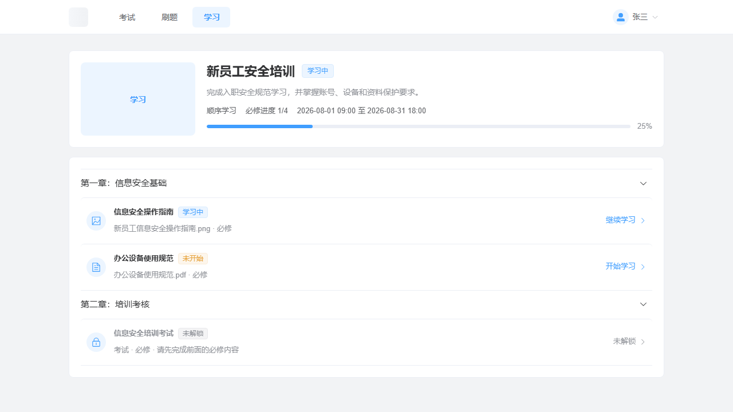The height and width of the screenshot is (412, 733).
Task: Click the 25% progress percentage
Action: (x=645, y=126)
